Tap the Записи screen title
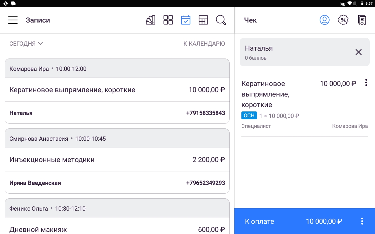Viewport: 375px width, 234px height. coord(38,20)
